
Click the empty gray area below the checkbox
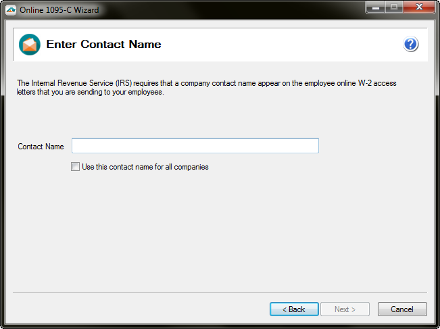[x=220, y=230]
